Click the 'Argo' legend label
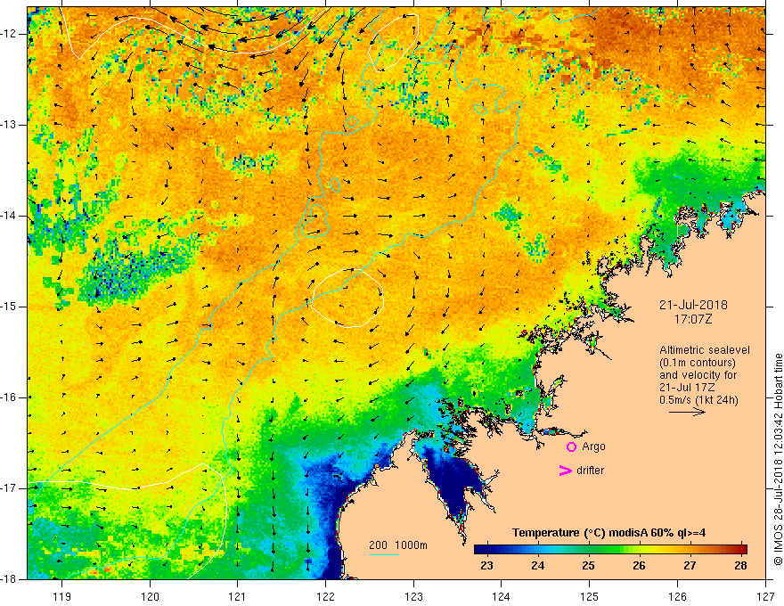This screenshot has height=606, width=784. 593,446
